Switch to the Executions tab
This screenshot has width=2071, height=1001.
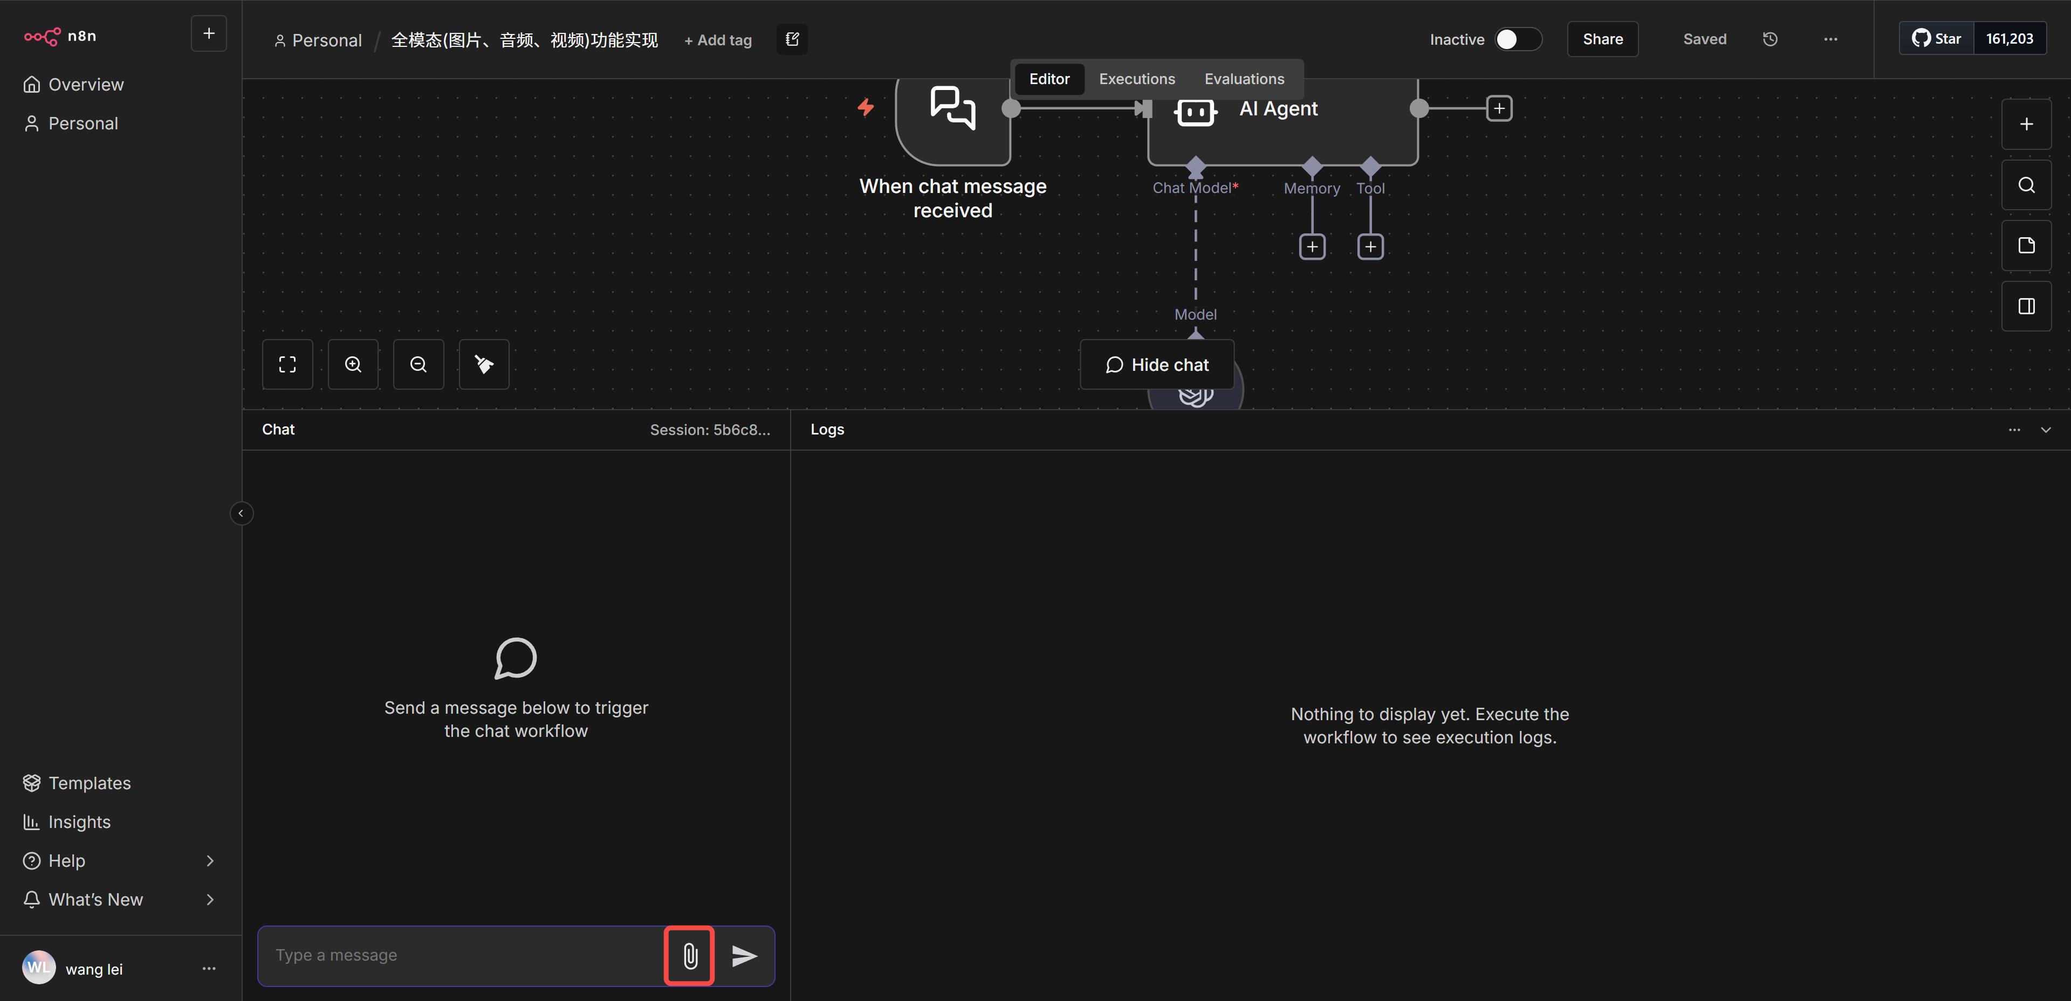coord(1137,79)
